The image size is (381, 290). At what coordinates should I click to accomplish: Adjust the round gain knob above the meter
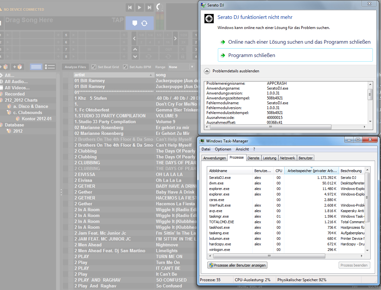coord(160,7)
